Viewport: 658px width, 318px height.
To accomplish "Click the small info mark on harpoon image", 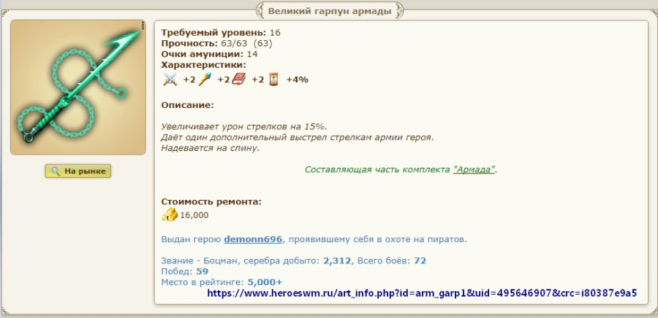I will (143, 26).
